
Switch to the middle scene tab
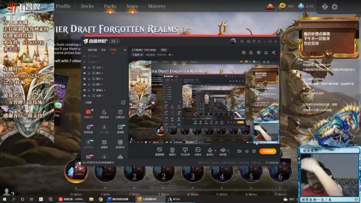tap(103, 50)
